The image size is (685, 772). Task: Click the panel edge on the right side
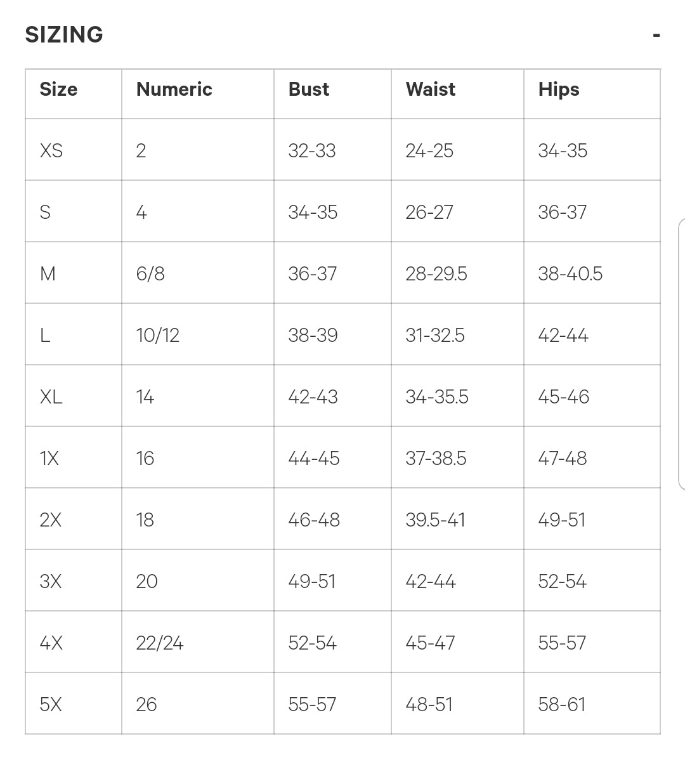click(x=681, y=354)
